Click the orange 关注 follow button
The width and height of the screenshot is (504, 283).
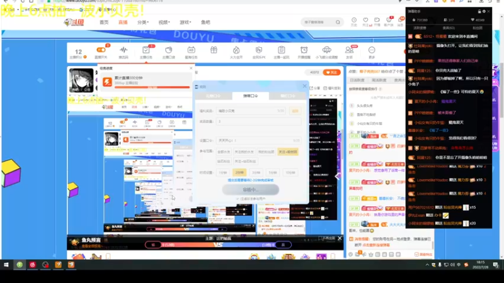(x=331, y=72)
